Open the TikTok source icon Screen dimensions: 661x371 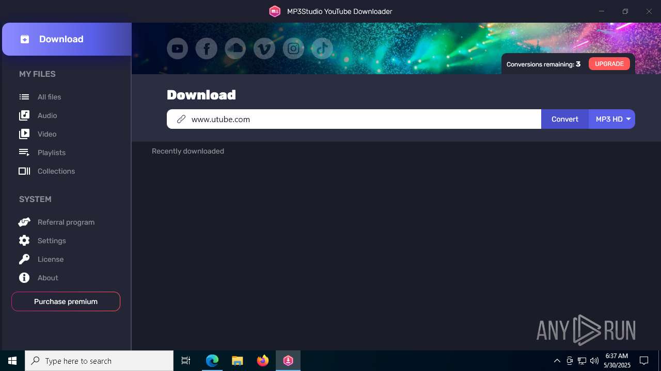click(322, 48)
